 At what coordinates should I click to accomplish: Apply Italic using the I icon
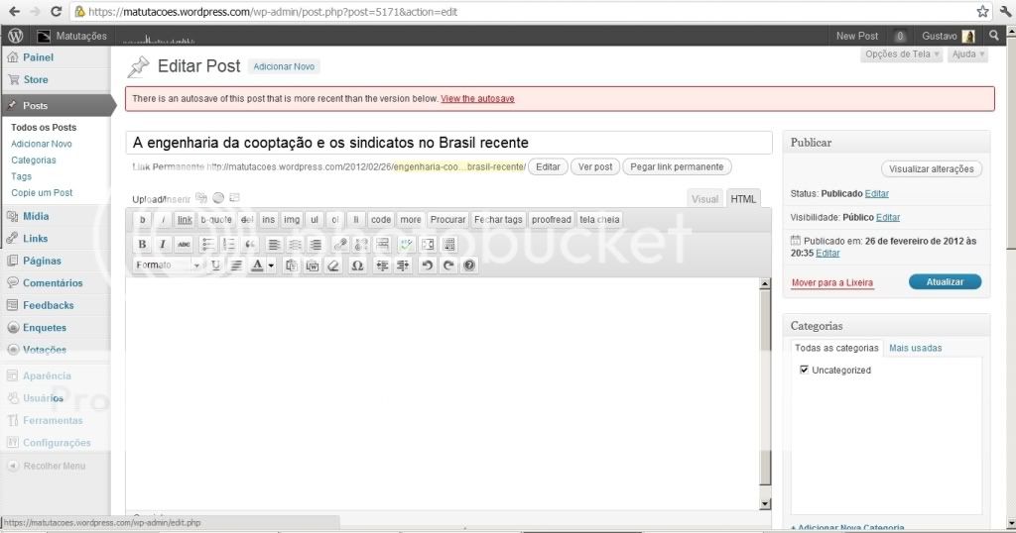(163, 244)
